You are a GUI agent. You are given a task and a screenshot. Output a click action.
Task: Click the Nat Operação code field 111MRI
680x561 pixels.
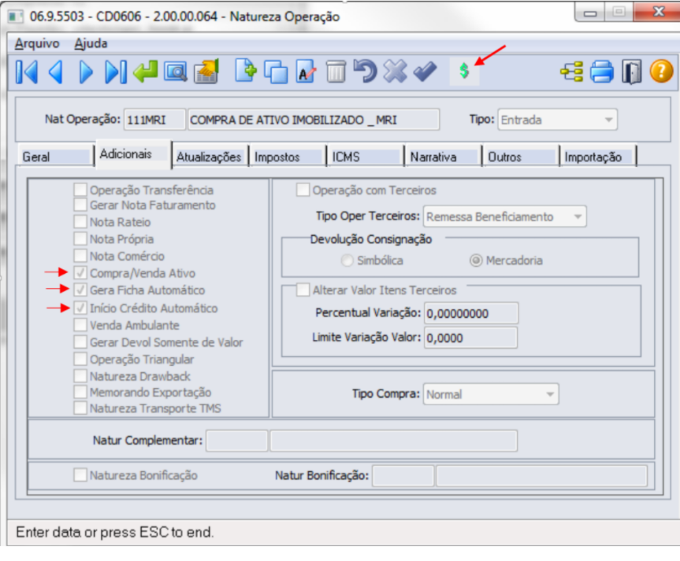click(x=154, y=120)
